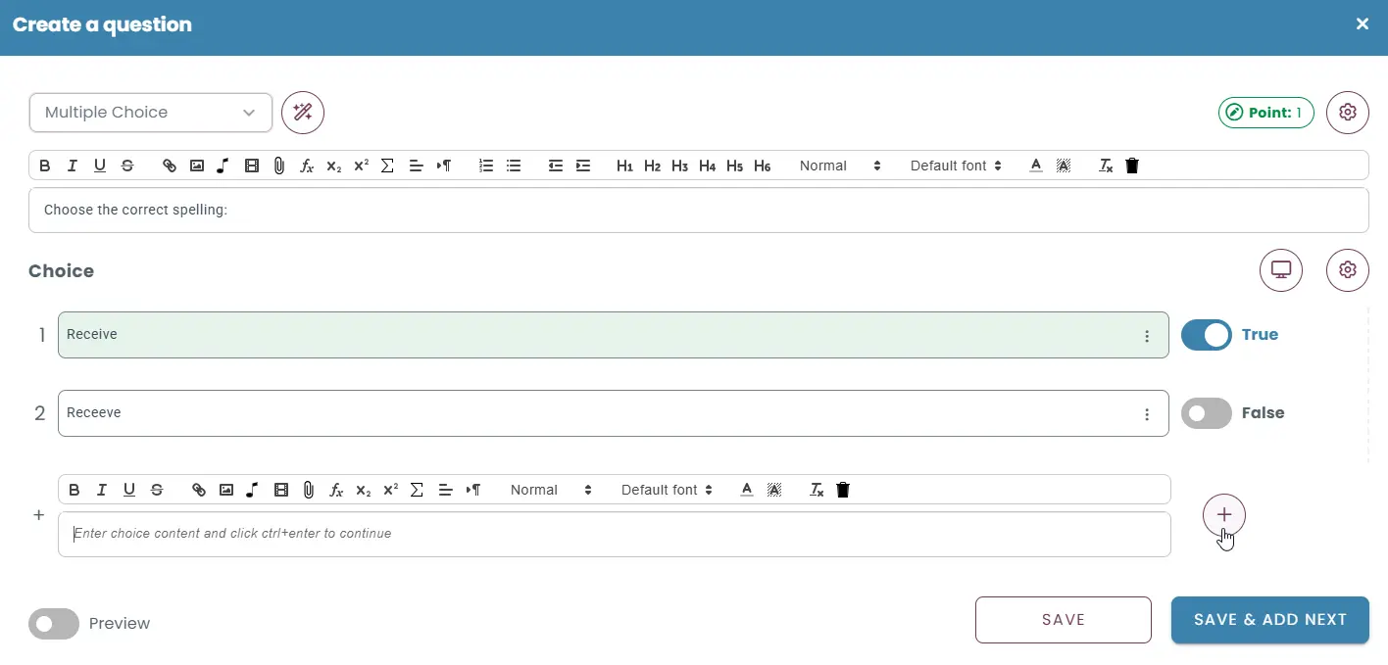1388x665 pixels.
Task: Apply bold formatting in the question toolbar
Action: [x=44, y=166]
